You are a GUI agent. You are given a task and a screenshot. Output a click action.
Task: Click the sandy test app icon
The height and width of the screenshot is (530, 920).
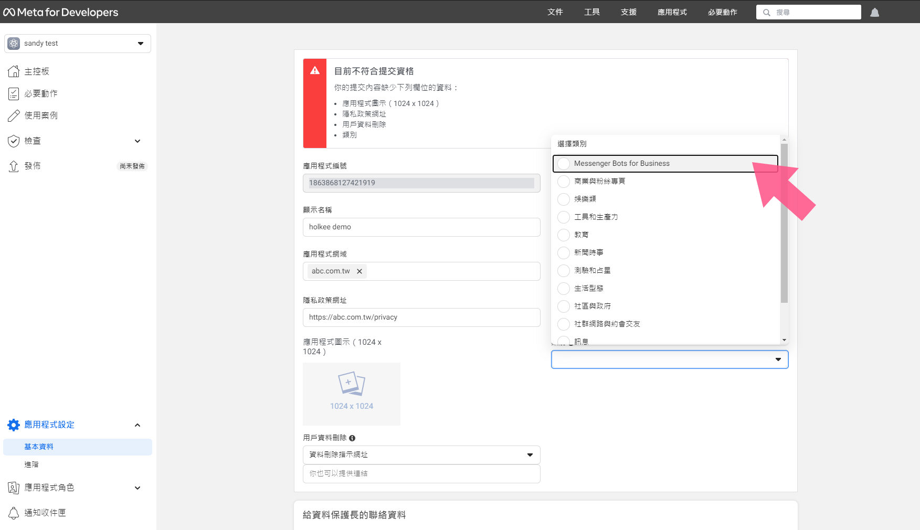point(14,44)
